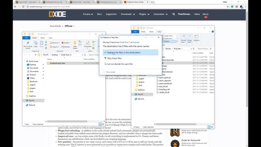Viewport: 261px width, 147px height.
Task: Click the Paste icon in Oxide-Rust ribbon
Action: [42, 45]
